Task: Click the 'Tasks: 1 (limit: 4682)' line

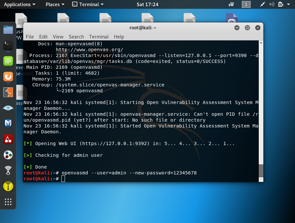Action: [67, 73]
